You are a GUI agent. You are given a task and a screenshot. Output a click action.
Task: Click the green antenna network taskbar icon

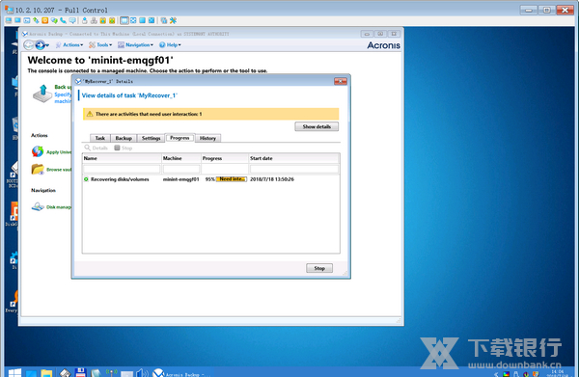click(112, 372)
